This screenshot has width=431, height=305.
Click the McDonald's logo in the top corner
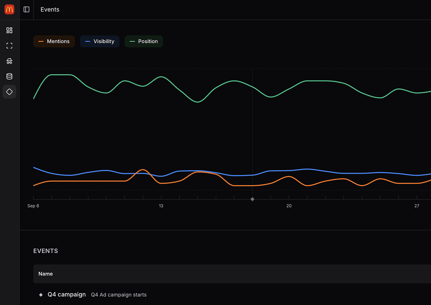[x=9, y=9]
